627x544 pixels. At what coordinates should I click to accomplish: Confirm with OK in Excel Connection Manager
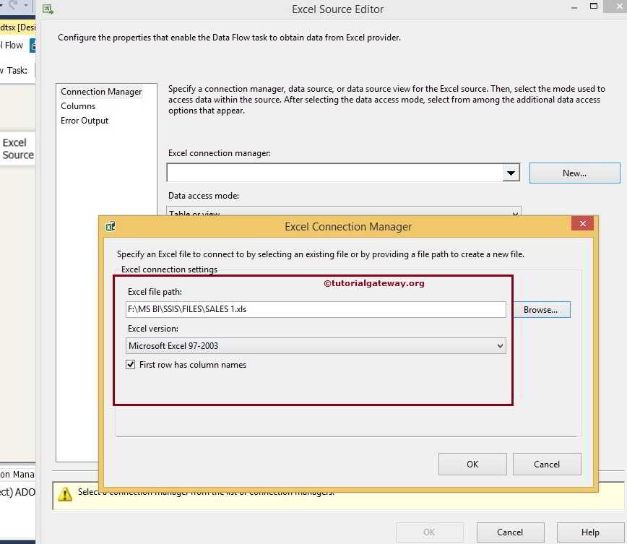[x=472, y=464]
